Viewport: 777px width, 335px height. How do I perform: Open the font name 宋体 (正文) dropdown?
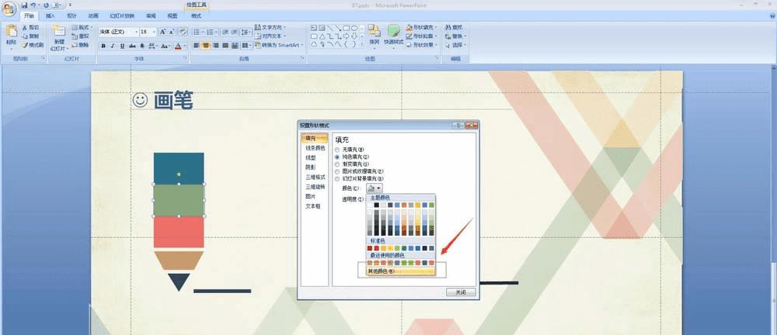pos(136,32)
